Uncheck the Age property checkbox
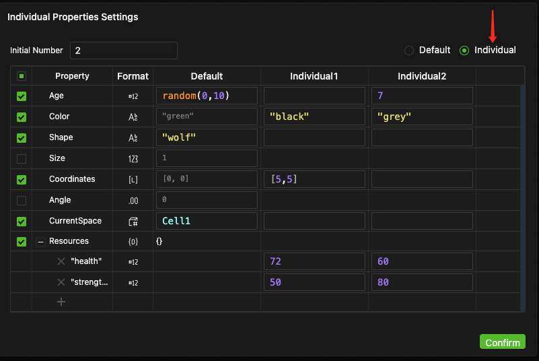 point(22,96)
